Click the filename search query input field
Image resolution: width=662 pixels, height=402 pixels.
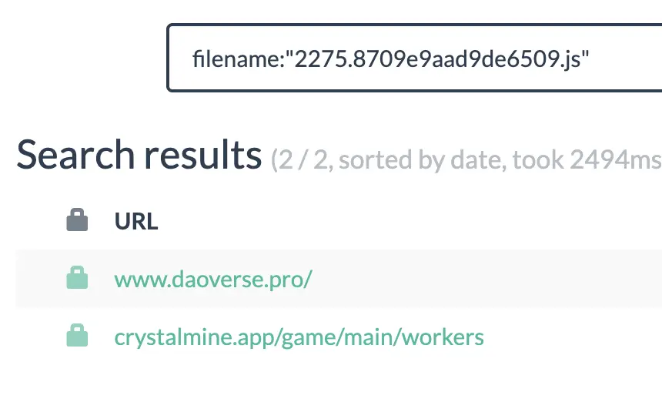[415, 58]
